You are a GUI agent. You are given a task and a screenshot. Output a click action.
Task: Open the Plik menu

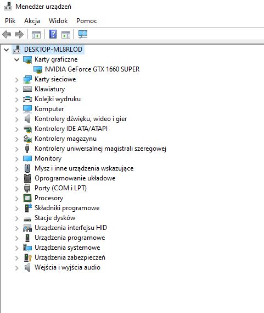pyautogui.click(x=10, y=21)
